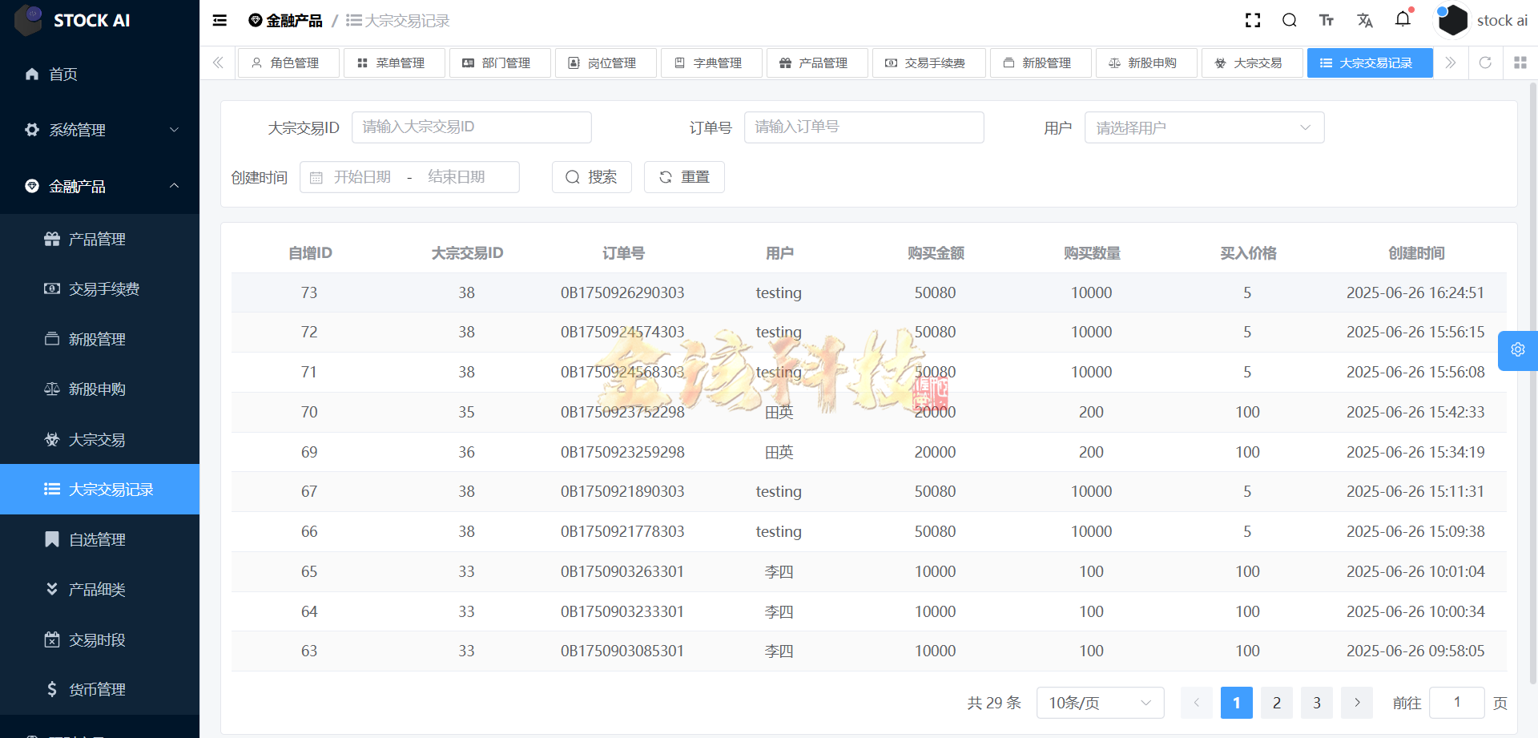Click the 开始日期 date range field
The width and height of the screenshot is (1538, 738).
tap(362, 176)
